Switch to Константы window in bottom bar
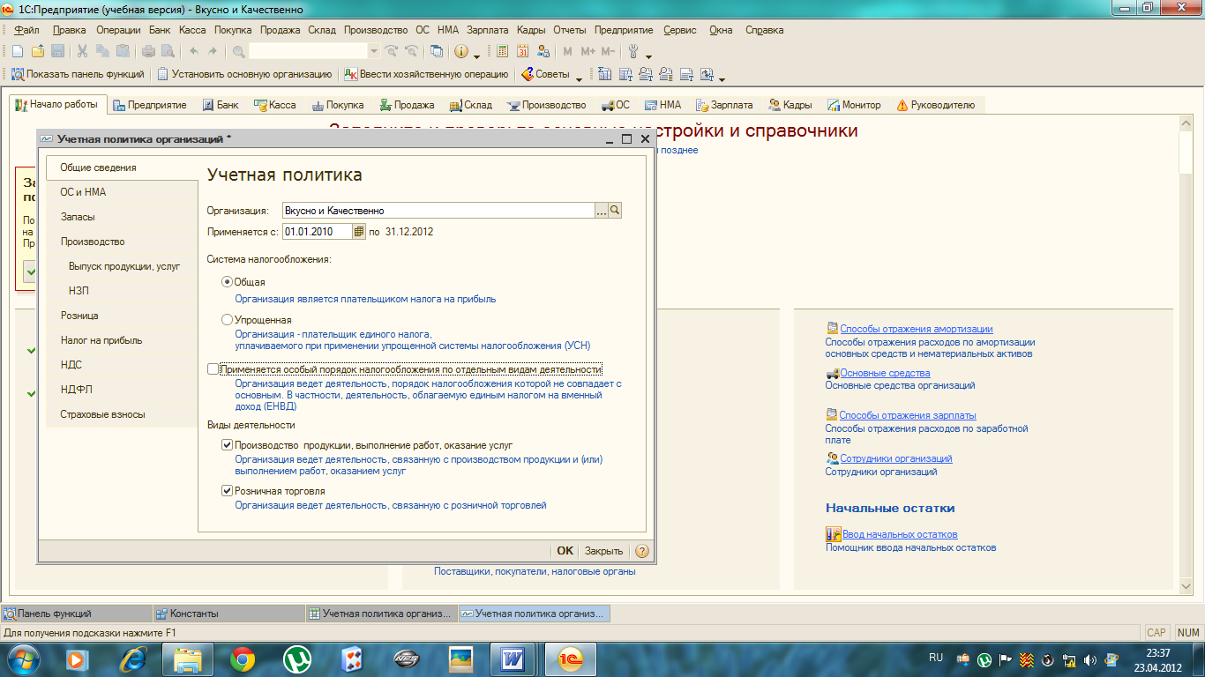 coord(228,614)
